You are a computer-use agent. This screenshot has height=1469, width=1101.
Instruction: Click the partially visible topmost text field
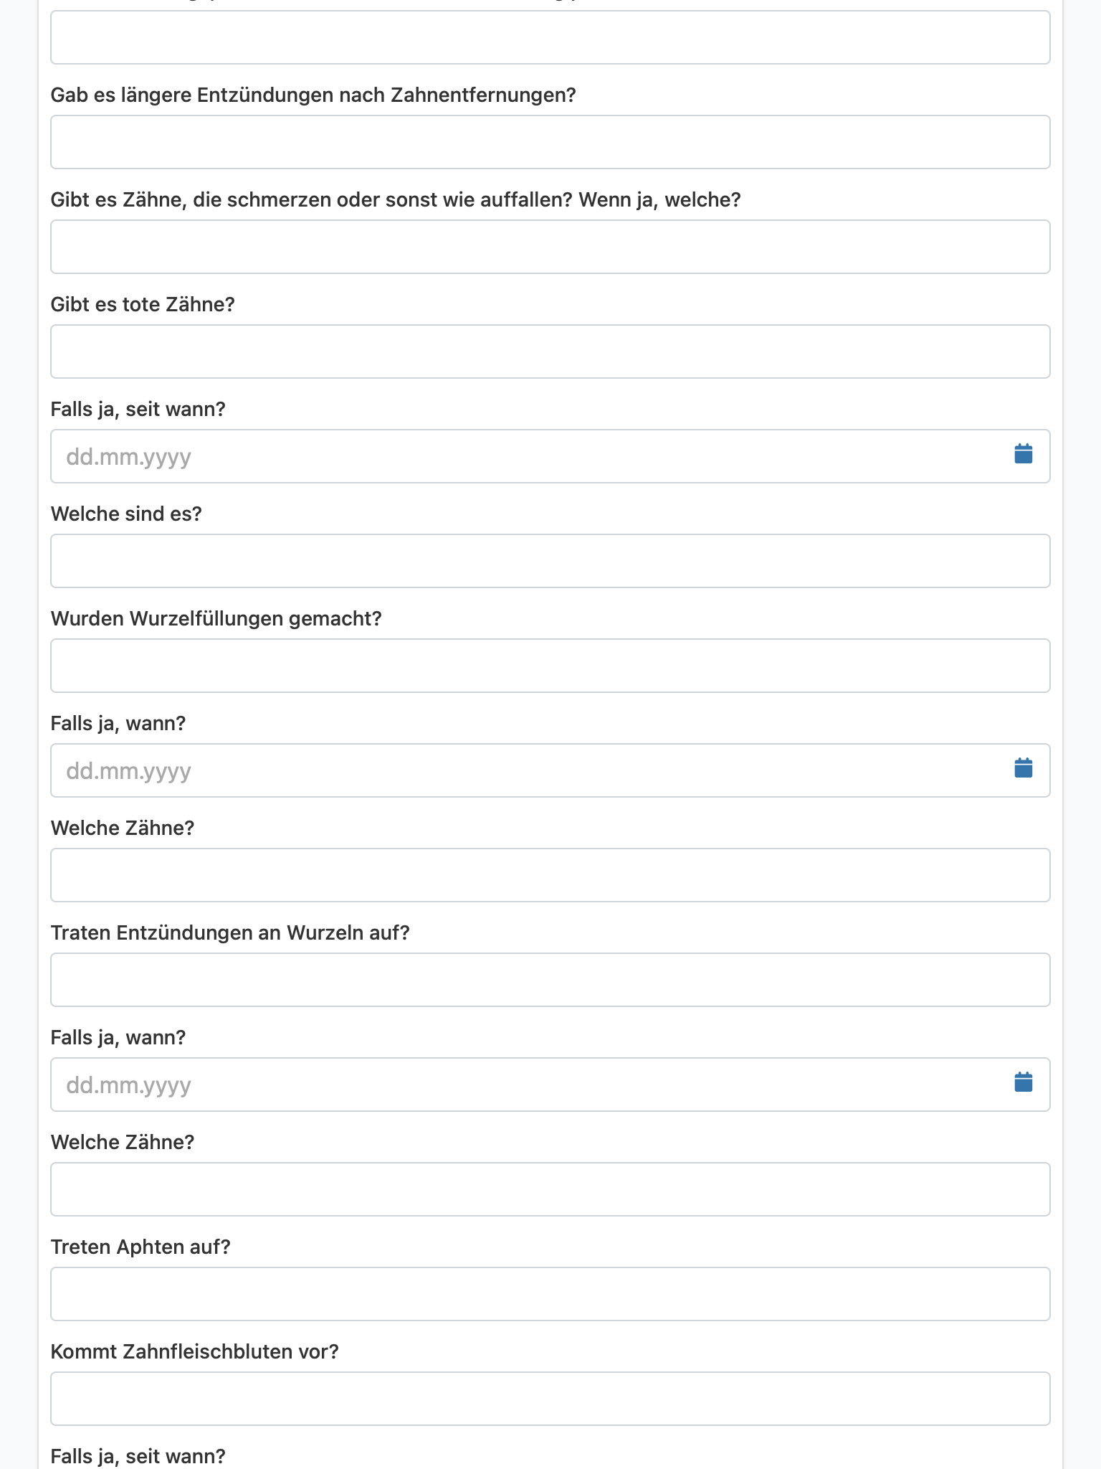(550, 37)
